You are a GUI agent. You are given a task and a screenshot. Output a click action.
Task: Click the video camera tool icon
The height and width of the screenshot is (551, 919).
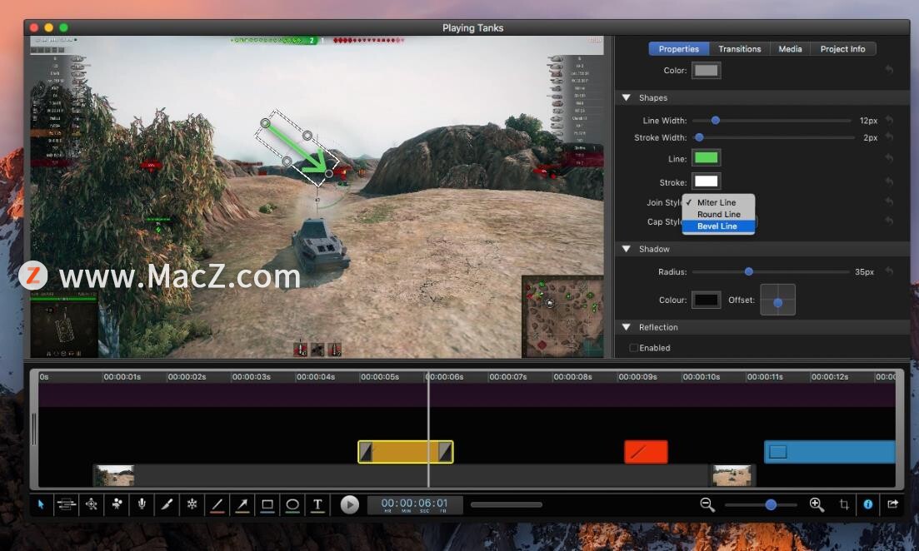pos(117,504)
